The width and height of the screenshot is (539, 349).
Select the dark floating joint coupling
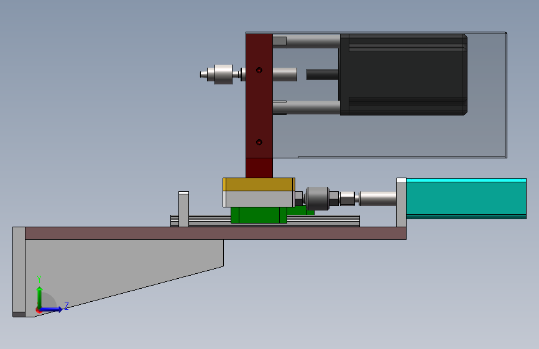(317, 199)
